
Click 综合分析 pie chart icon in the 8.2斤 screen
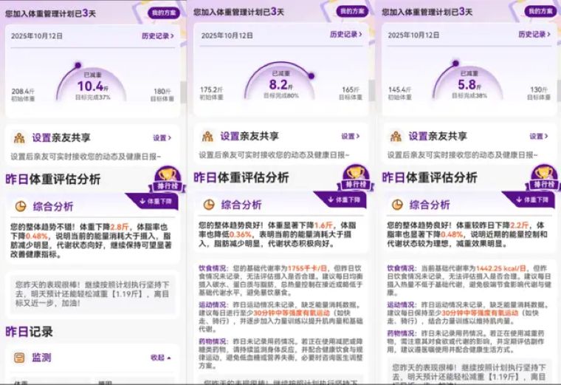208,205
